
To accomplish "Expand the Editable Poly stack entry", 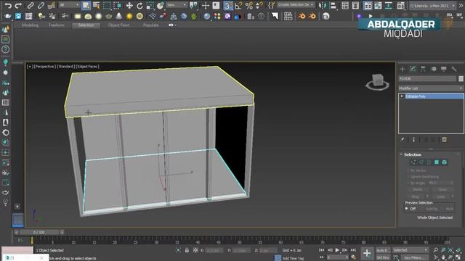I will pos(402,96).
